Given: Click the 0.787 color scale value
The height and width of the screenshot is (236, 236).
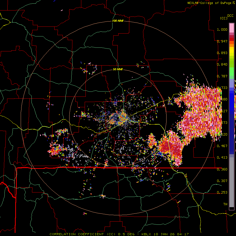Looking at the screenshot, I should pos(222,76).
